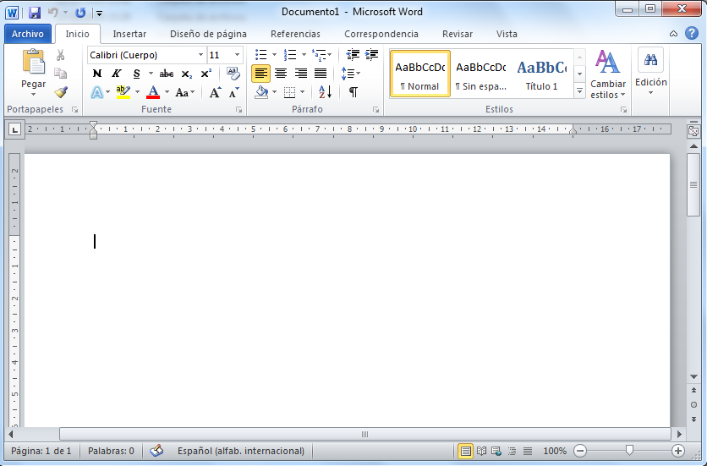Image resolution: width=707 pixels, height=466 pixels.
Task: Select Justify paragraph alignment
Action: (321, 73)
